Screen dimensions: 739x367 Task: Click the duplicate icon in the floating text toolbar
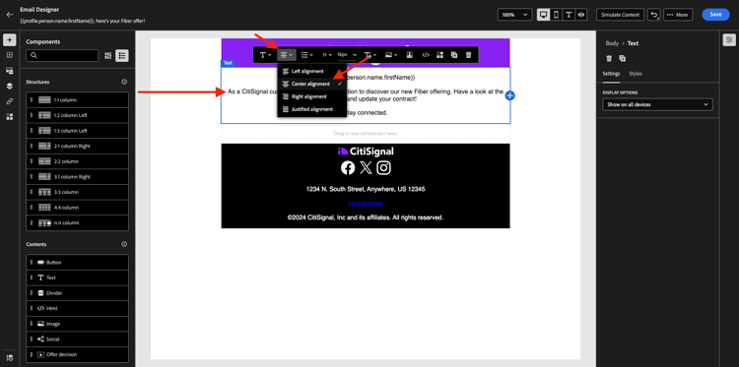click(454, 55)
